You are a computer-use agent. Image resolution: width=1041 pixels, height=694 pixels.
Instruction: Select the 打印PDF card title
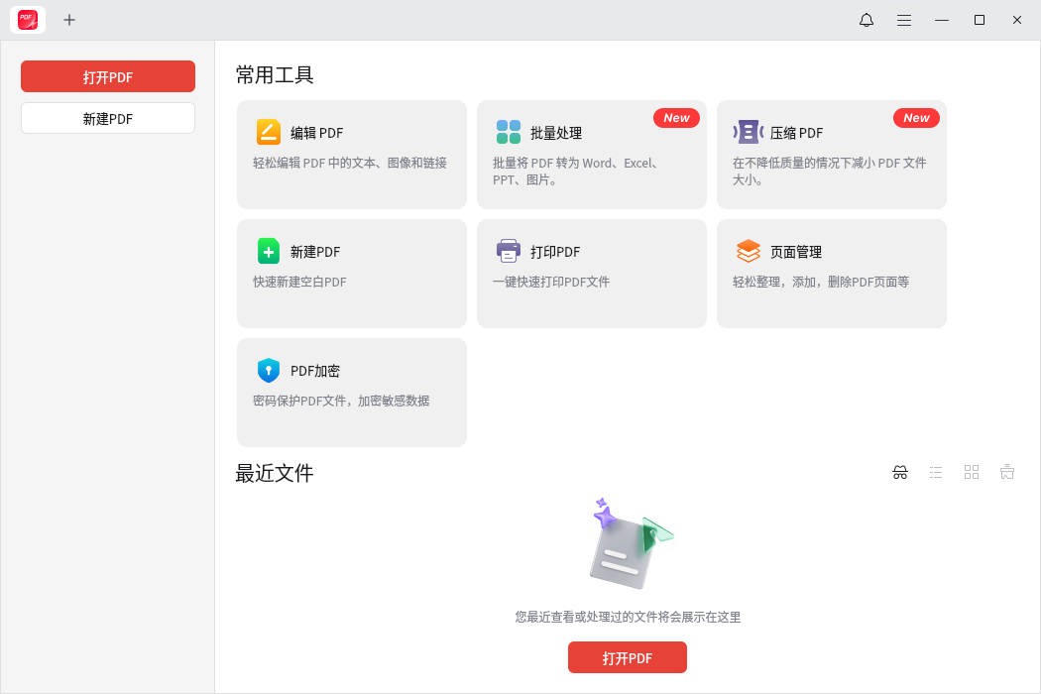coord(555,252)
